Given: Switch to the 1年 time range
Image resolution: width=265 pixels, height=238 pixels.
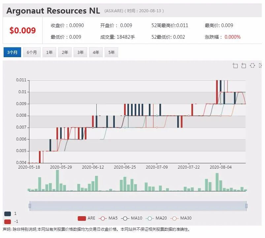Looking at the screenshot, I should (x=49, y=52).
